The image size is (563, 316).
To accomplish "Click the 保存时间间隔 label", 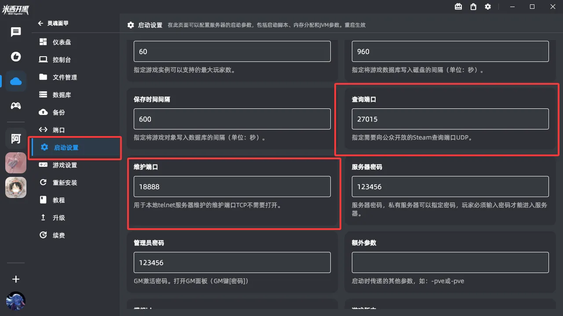I will pyautogui.click(x=152, y=100).
